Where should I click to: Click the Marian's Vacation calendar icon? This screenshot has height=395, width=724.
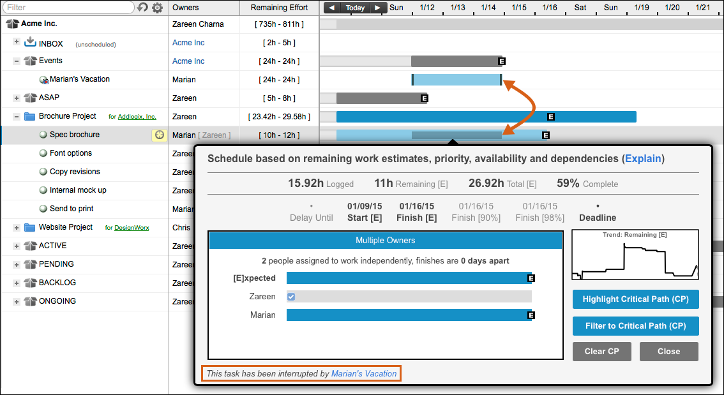44,80
